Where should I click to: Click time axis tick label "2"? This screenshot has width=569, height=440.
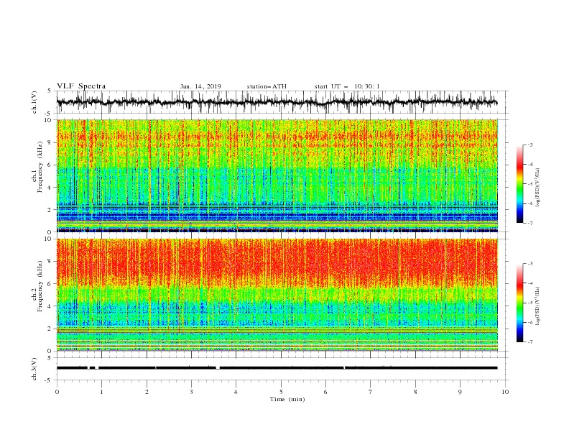(147, 392)
